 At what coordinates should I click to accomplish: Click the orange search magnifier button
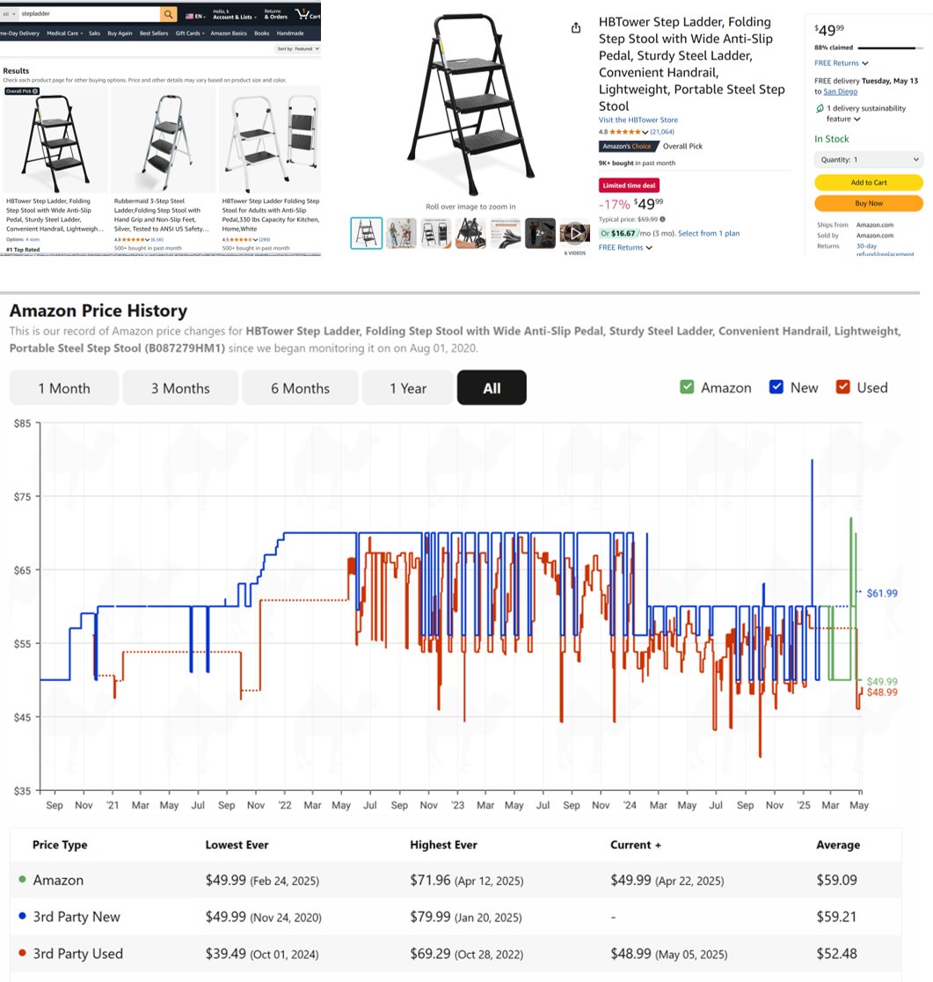pyautogui.click(x=169, y=15)
